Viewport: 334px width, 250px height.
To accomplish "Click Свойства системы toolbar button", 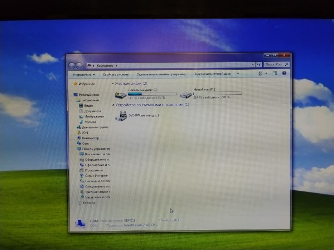I will click(x=116, y=74).
